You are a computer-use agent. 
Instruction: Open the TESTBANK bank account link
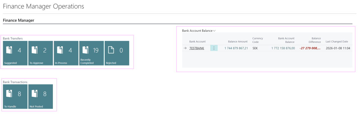coord(197,48)
